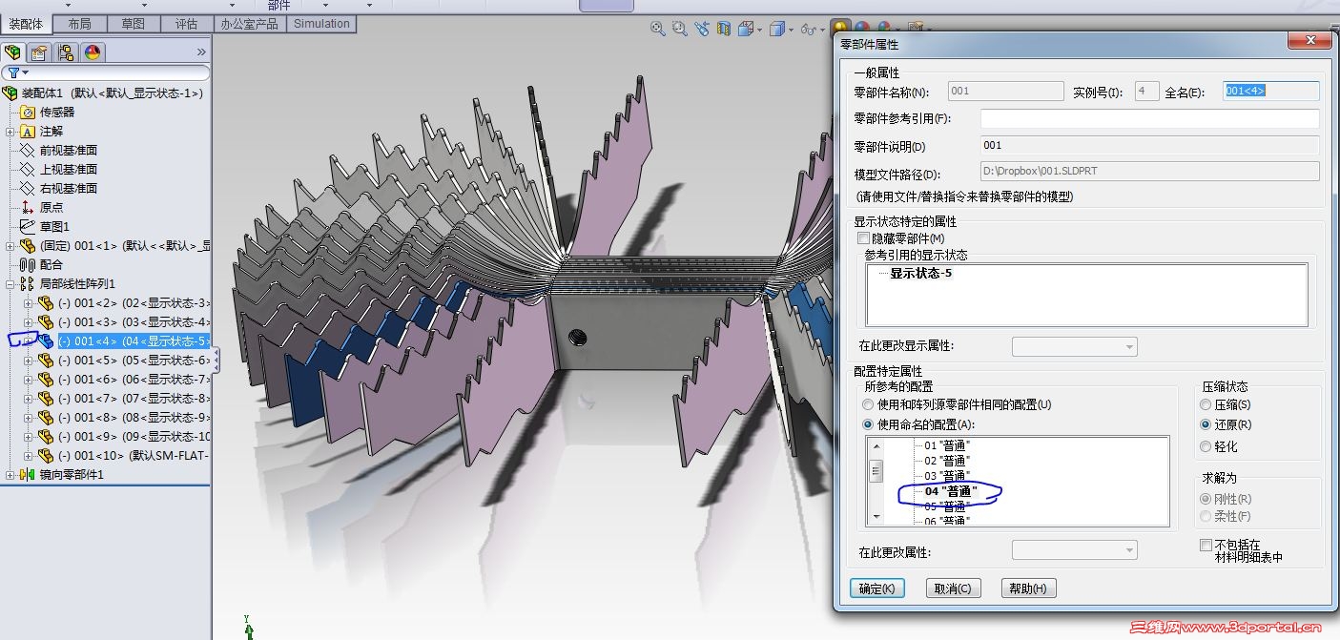Click the 零部件参考引用 input field
The image size is (1340, 640).
[x=1149, y=119]
